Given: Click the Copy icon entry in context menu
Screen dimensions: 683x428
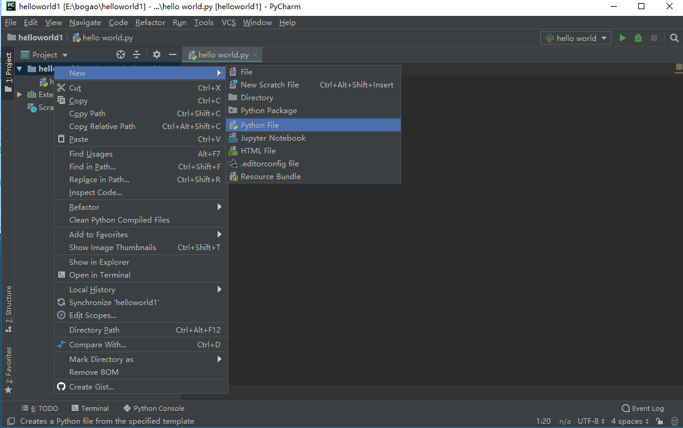Looking at the screenshot, I should point(141,100).
